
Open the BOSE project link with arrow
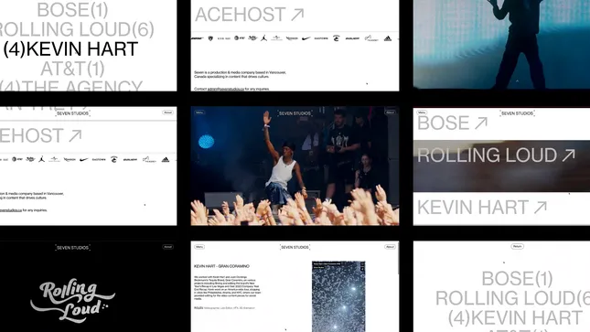coord(453,123)
